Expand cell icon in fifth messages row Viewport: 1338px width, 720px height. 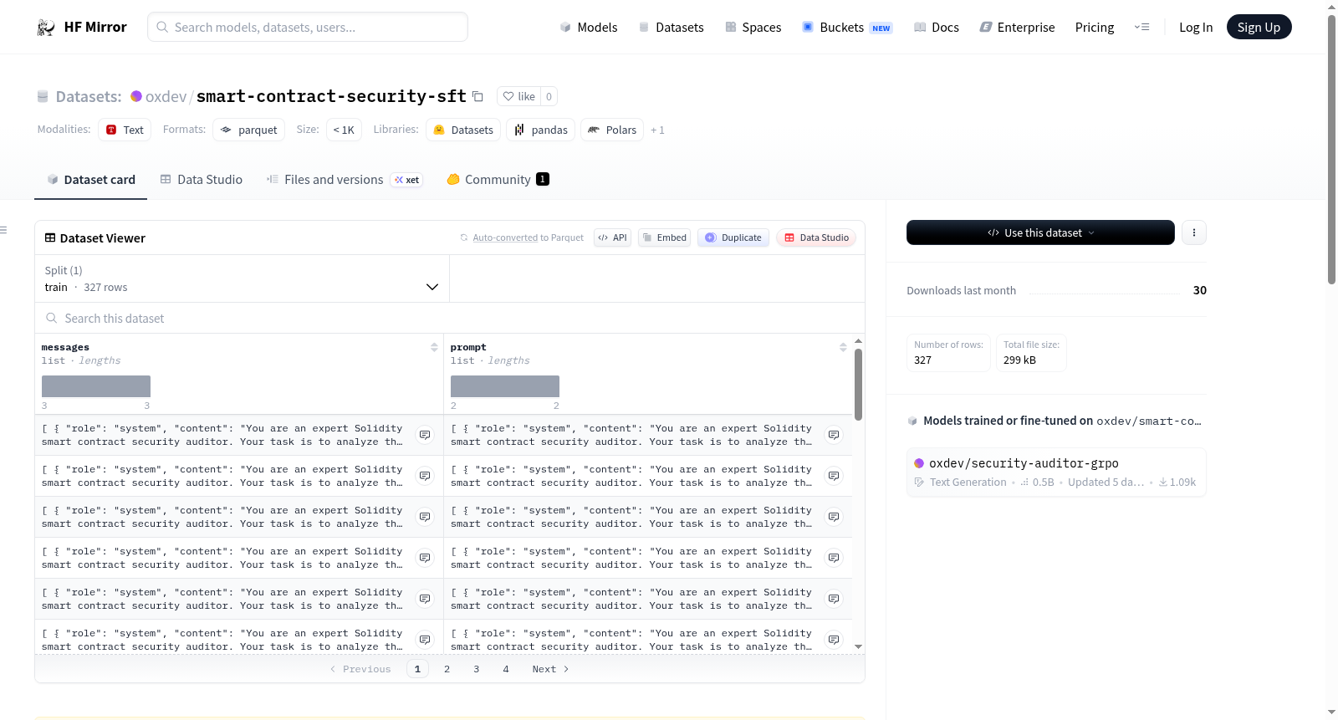(425, 599)
